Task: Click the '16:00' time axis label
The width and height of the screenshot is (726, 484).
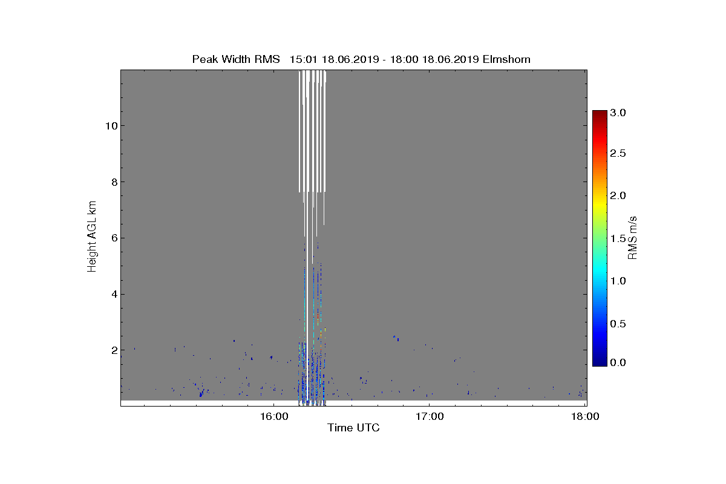Action: point(273,416)
